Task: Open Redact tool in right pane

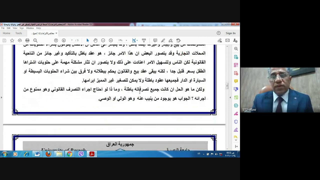Action: 236,114
